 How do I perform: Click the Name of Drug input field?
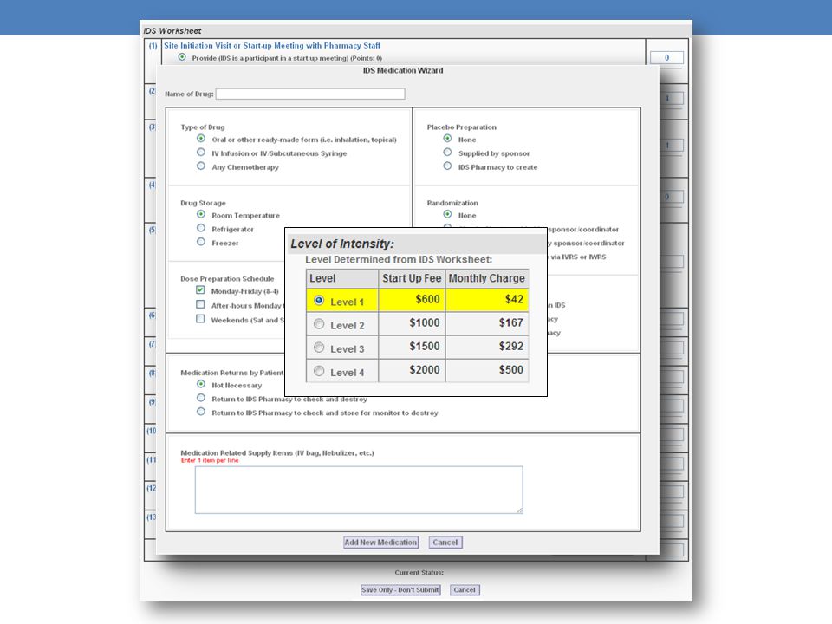click(x=310, y=94)
